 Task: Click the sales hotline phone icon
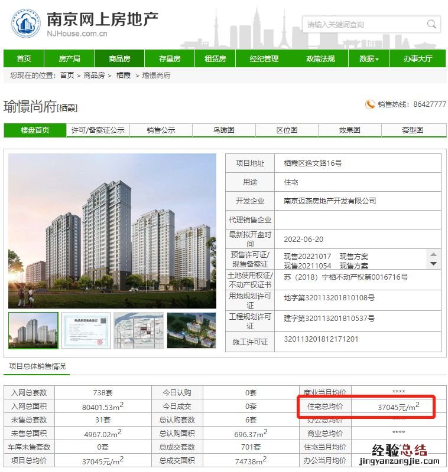click(370, 104)
